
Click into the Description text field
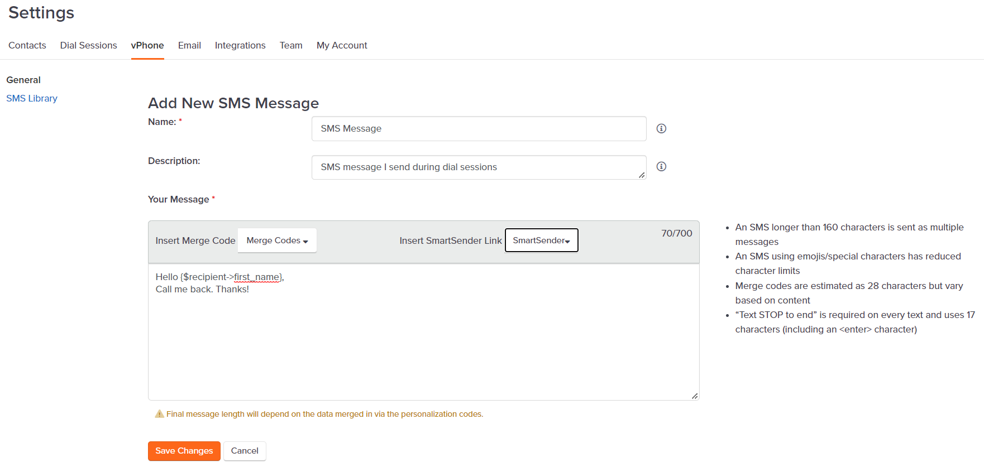pos(479,167)
